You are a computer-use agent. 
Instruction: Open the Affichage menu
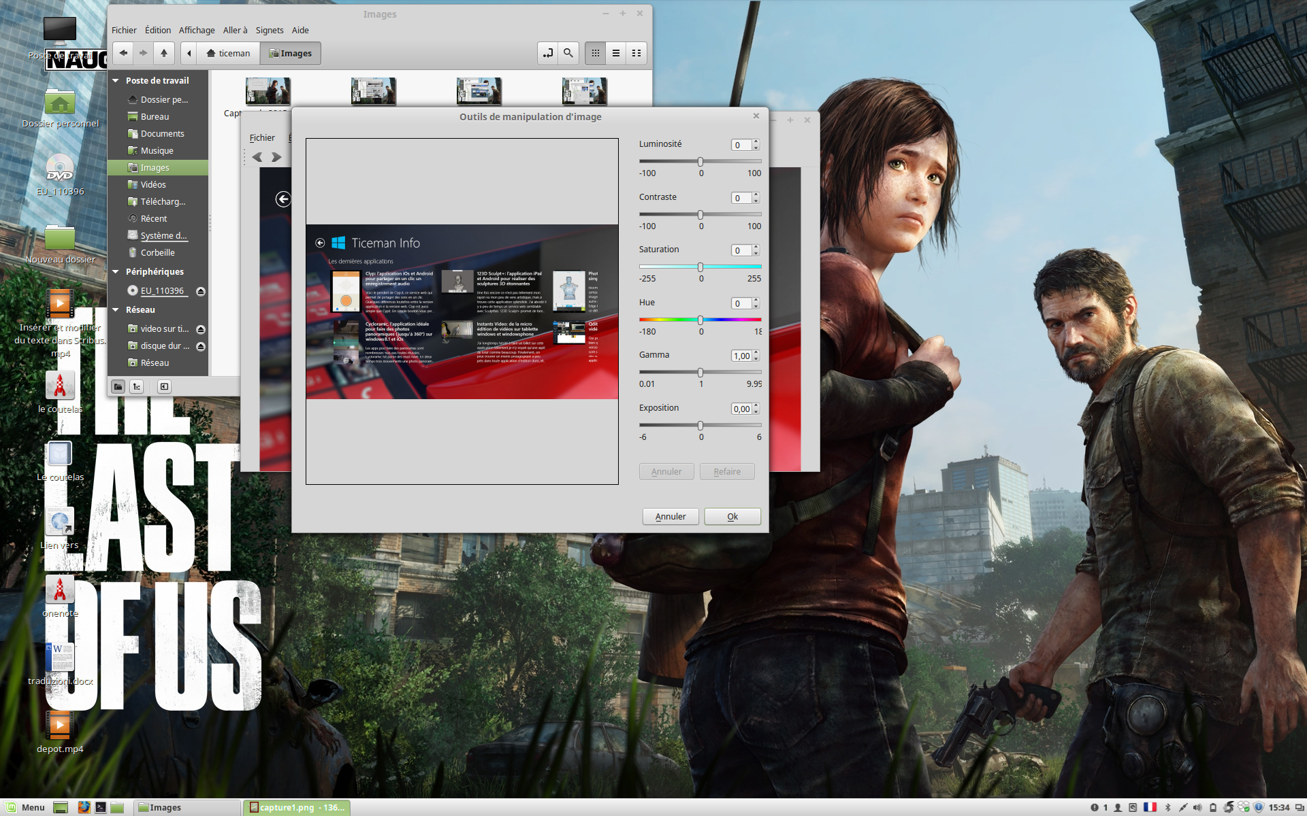[x=197, y=30]
